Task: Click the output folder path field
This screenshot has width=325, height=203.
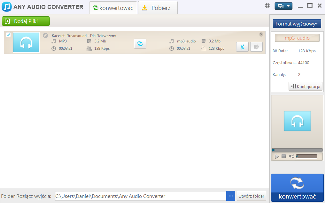Action: pyautogui.click(x=140, y=196)
